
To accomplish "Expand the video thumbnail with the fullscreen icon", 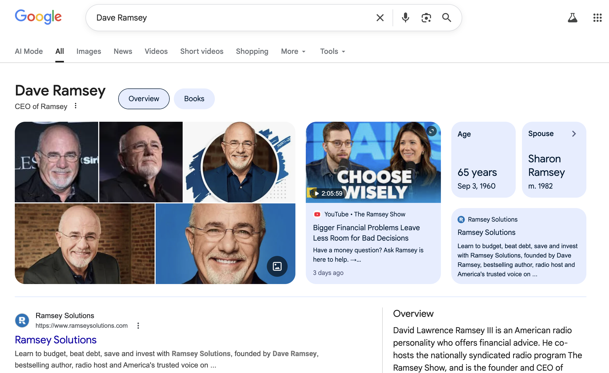I will coord(432,131).
